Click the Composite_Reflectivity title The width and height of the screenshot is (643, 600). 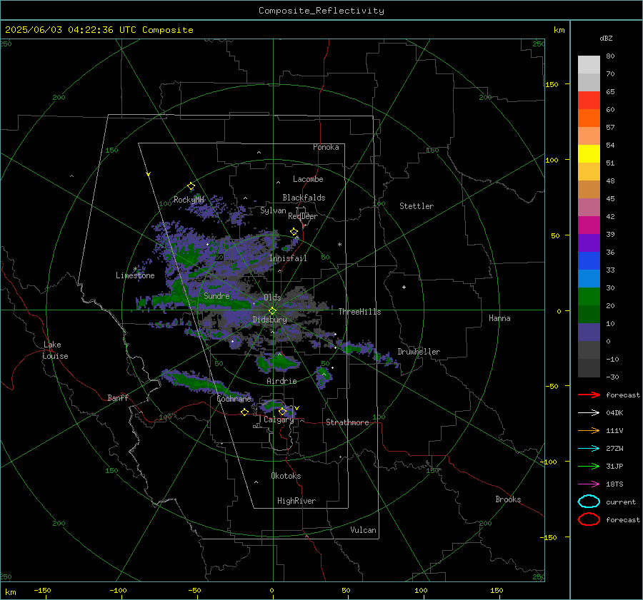(x=321, y=11)
